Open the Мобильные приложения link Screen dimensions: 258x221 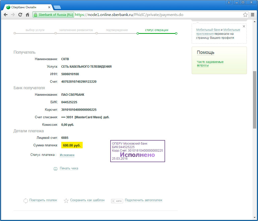point(218,32)
